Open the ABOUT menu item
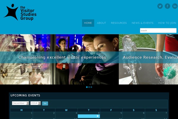 click(x=101, y=23)
